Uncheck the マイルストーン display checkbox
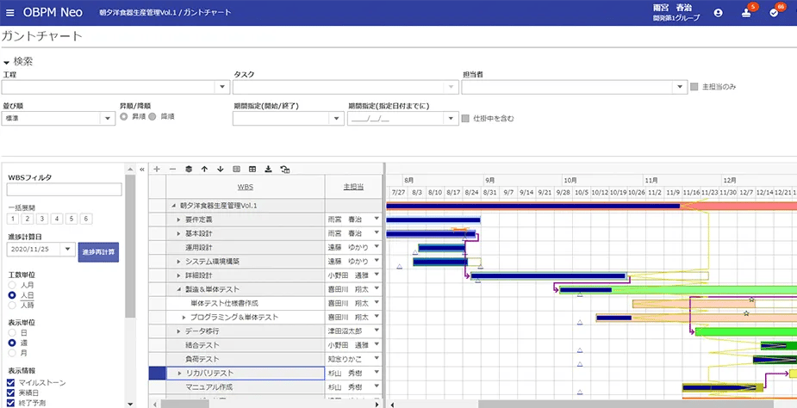The width and height of the screenshot is (797, 408). [x=11, y=383]
